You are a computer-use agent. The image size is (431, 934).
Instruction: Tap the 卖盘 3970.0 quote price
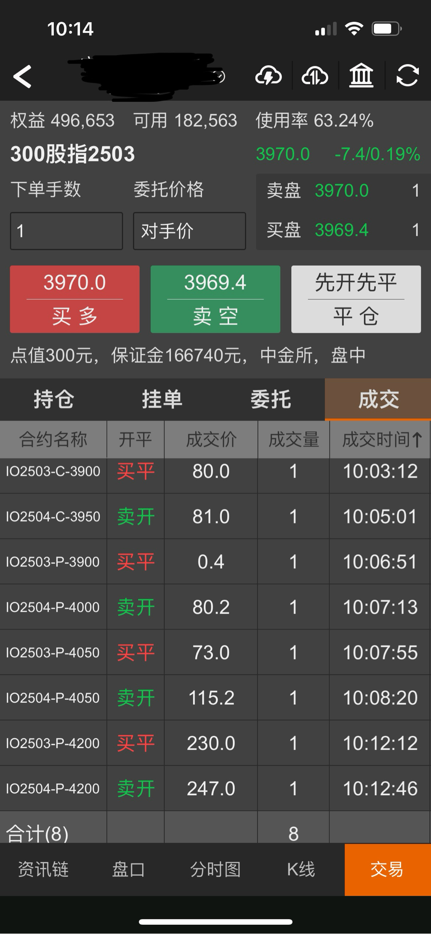click(341, 191)
